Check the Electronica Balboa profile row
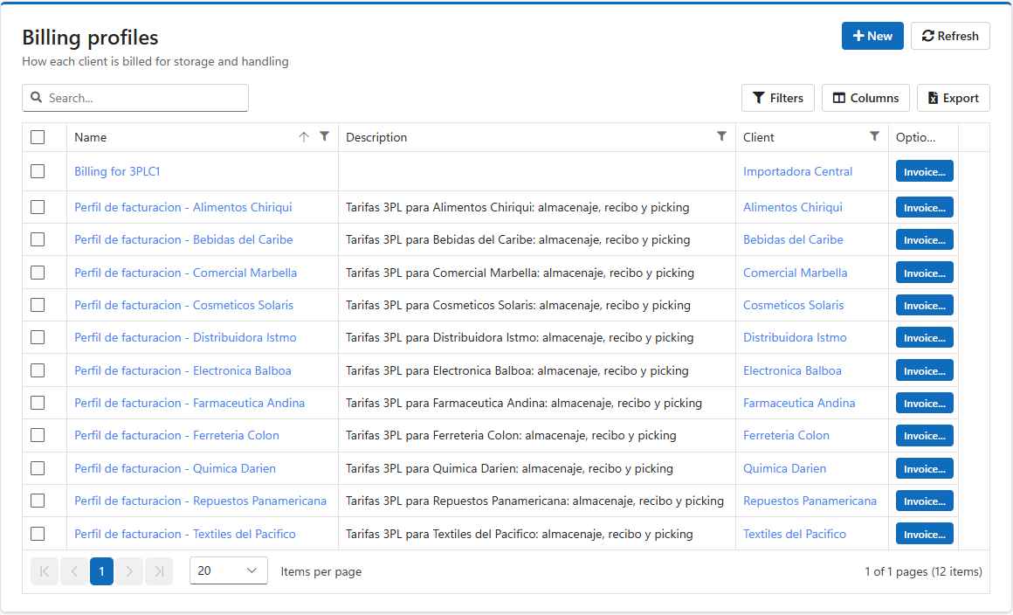This screenshot has width=1013, height=615. (x=38, y=370)
